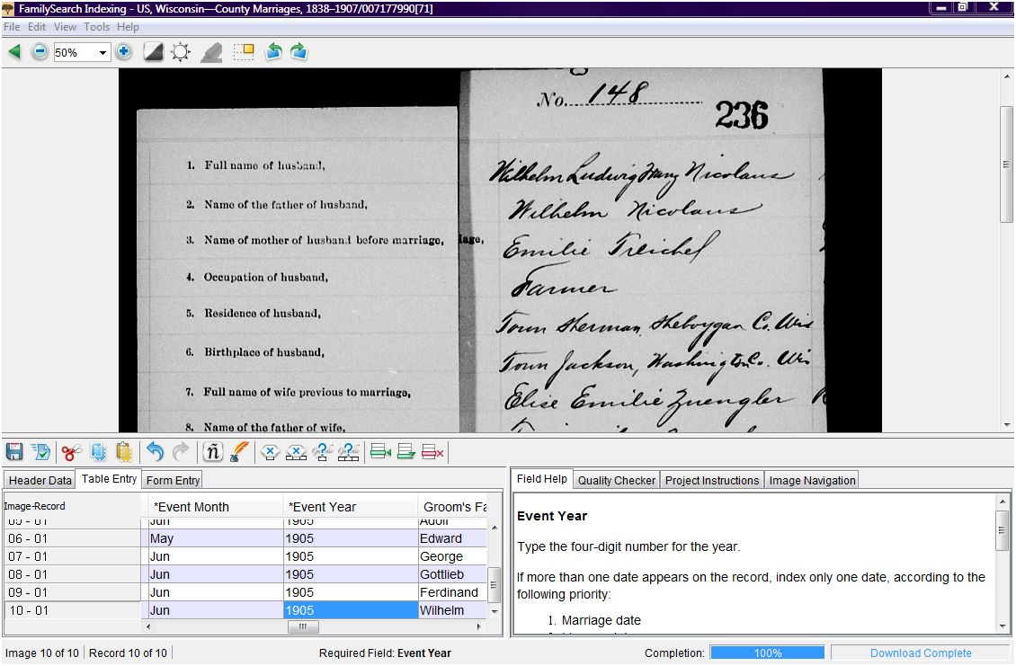Image resolution: width=1016 pixels, height=666 pixels.
Task: Open the View menu
Action: point(65,27)
